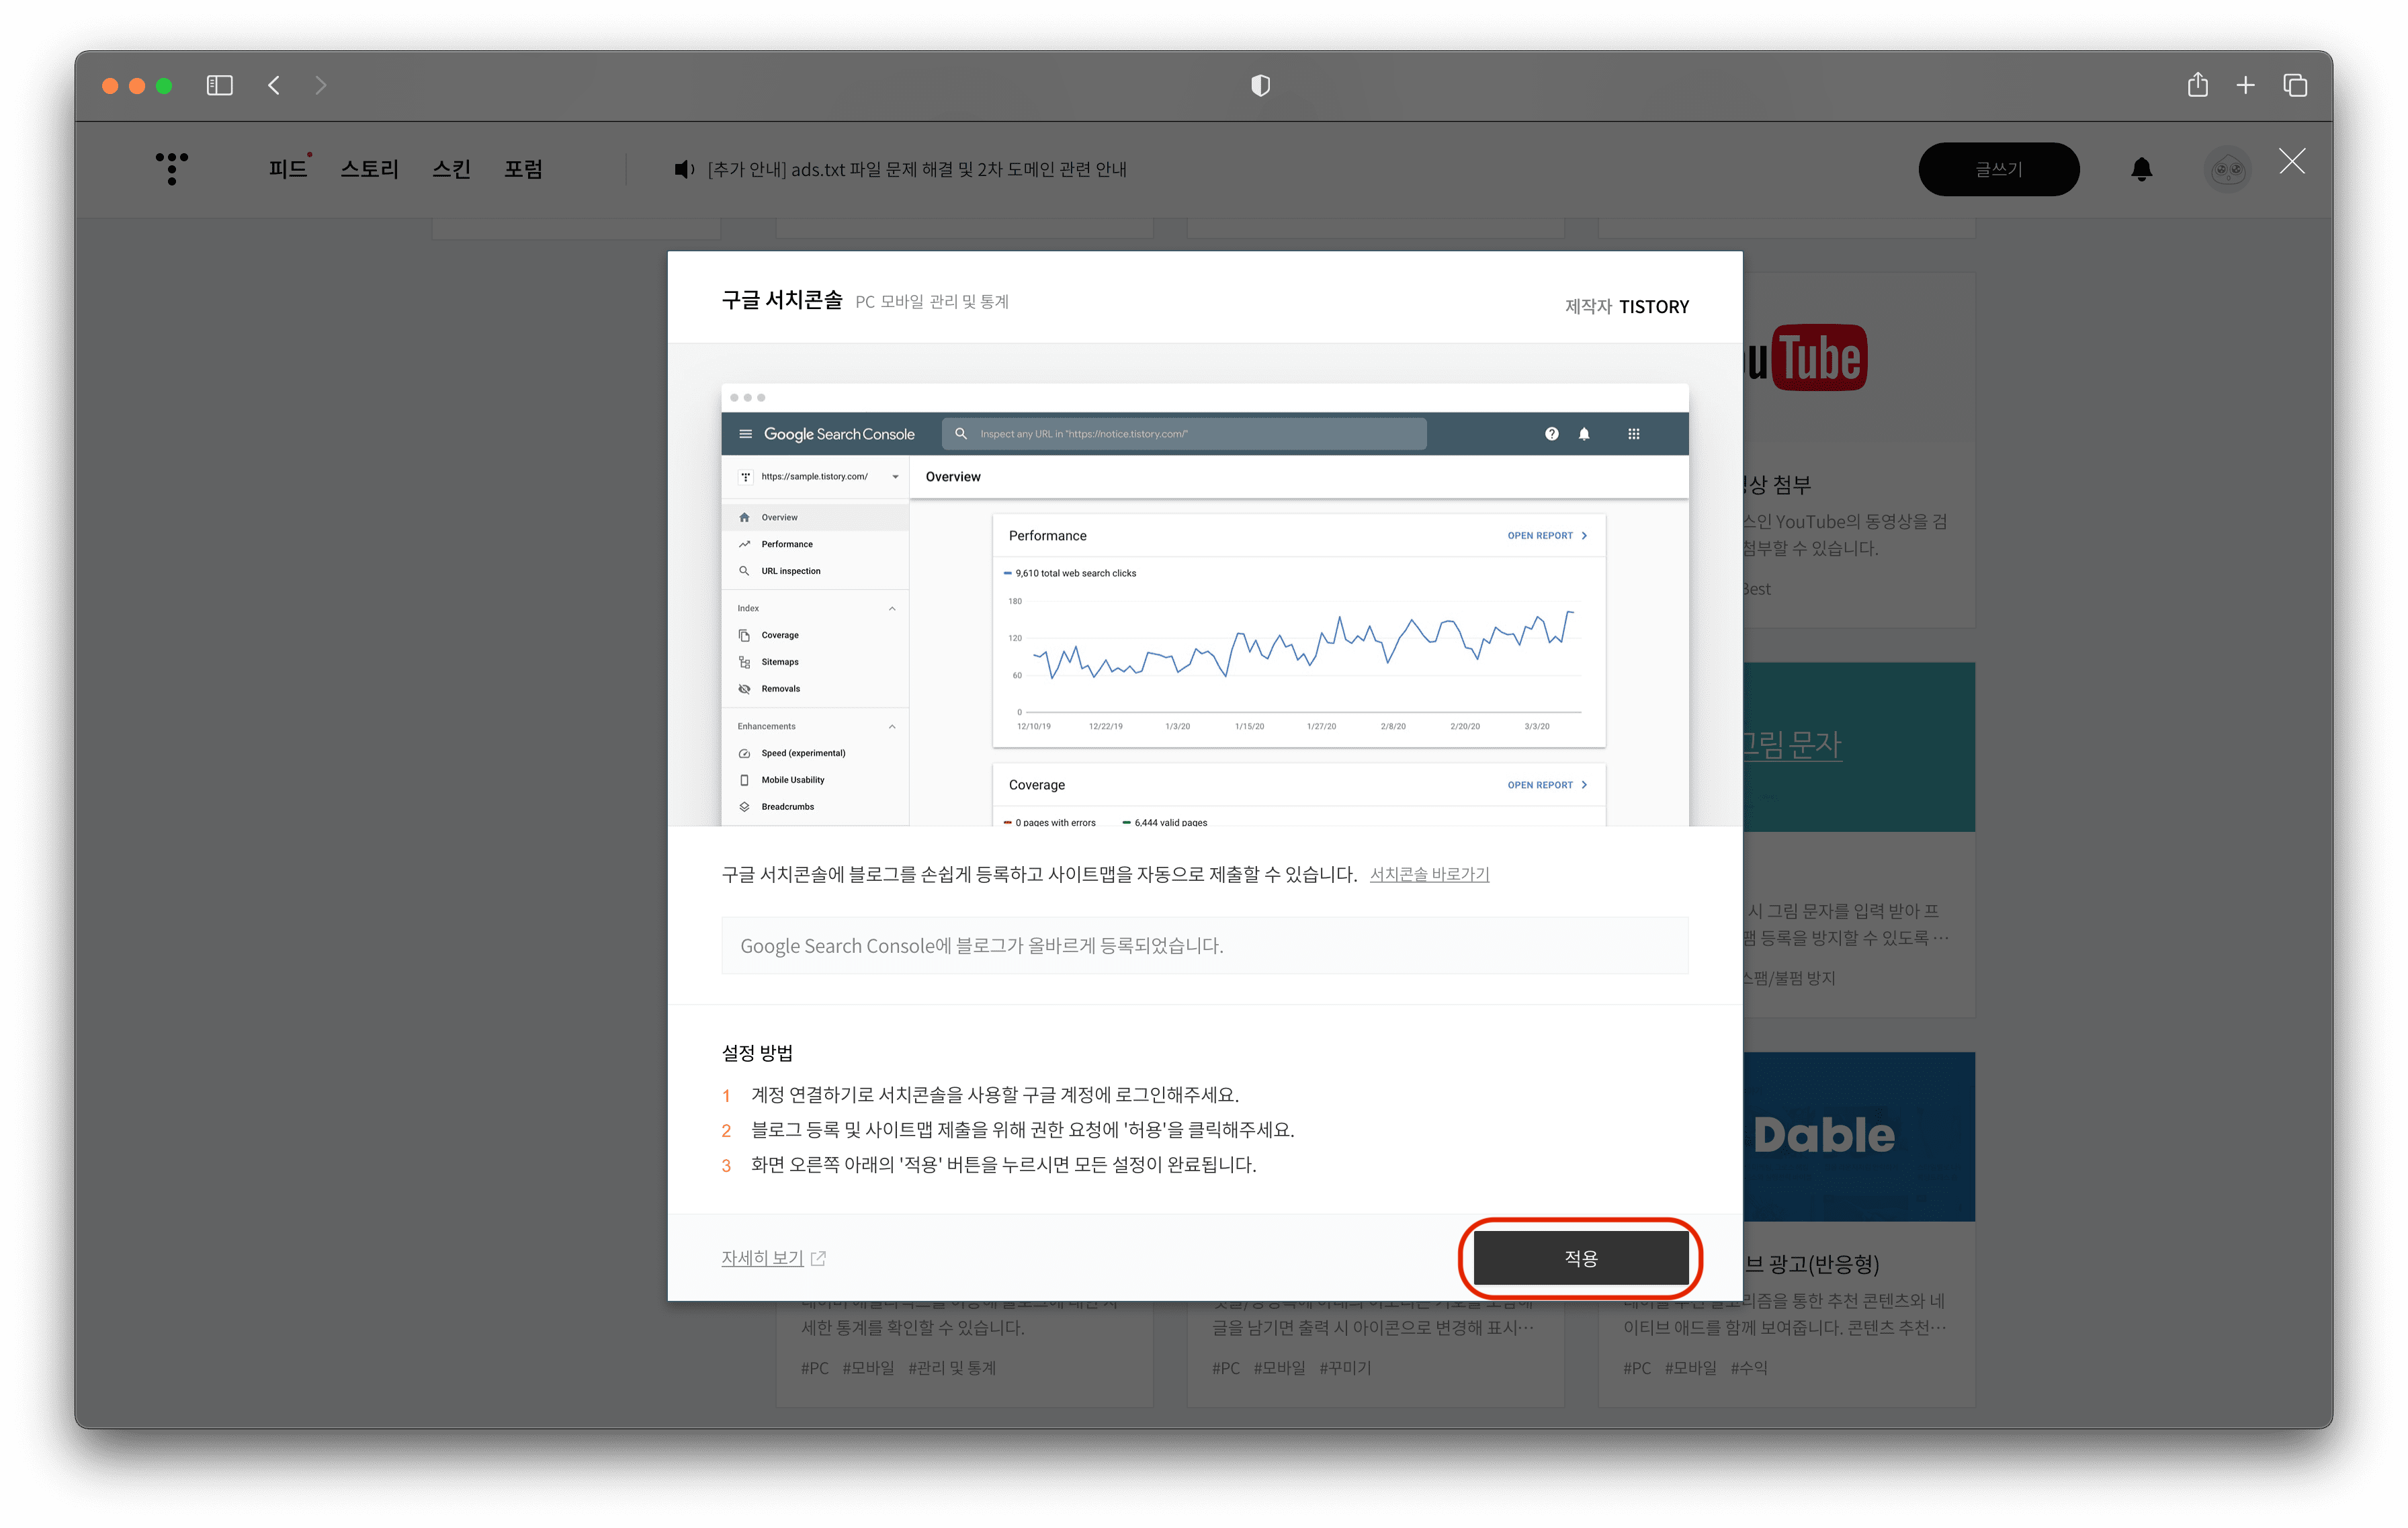Select the 스킨 menu item
Image resolution: width=2408 pixels, height=1528 pixels.
pos(451,169)
